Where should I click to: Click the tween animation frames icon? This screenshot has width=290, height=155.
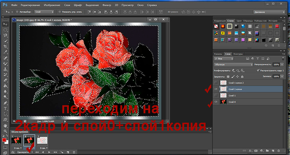coord(62,152)
